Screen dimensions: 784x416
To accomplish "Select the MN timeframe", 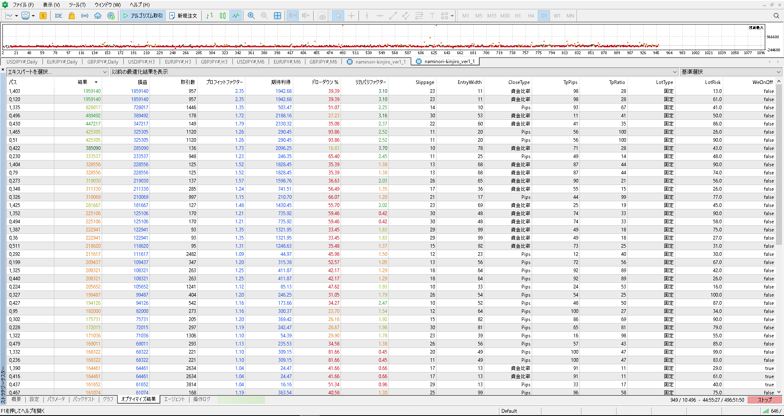I will click(570, 16).
